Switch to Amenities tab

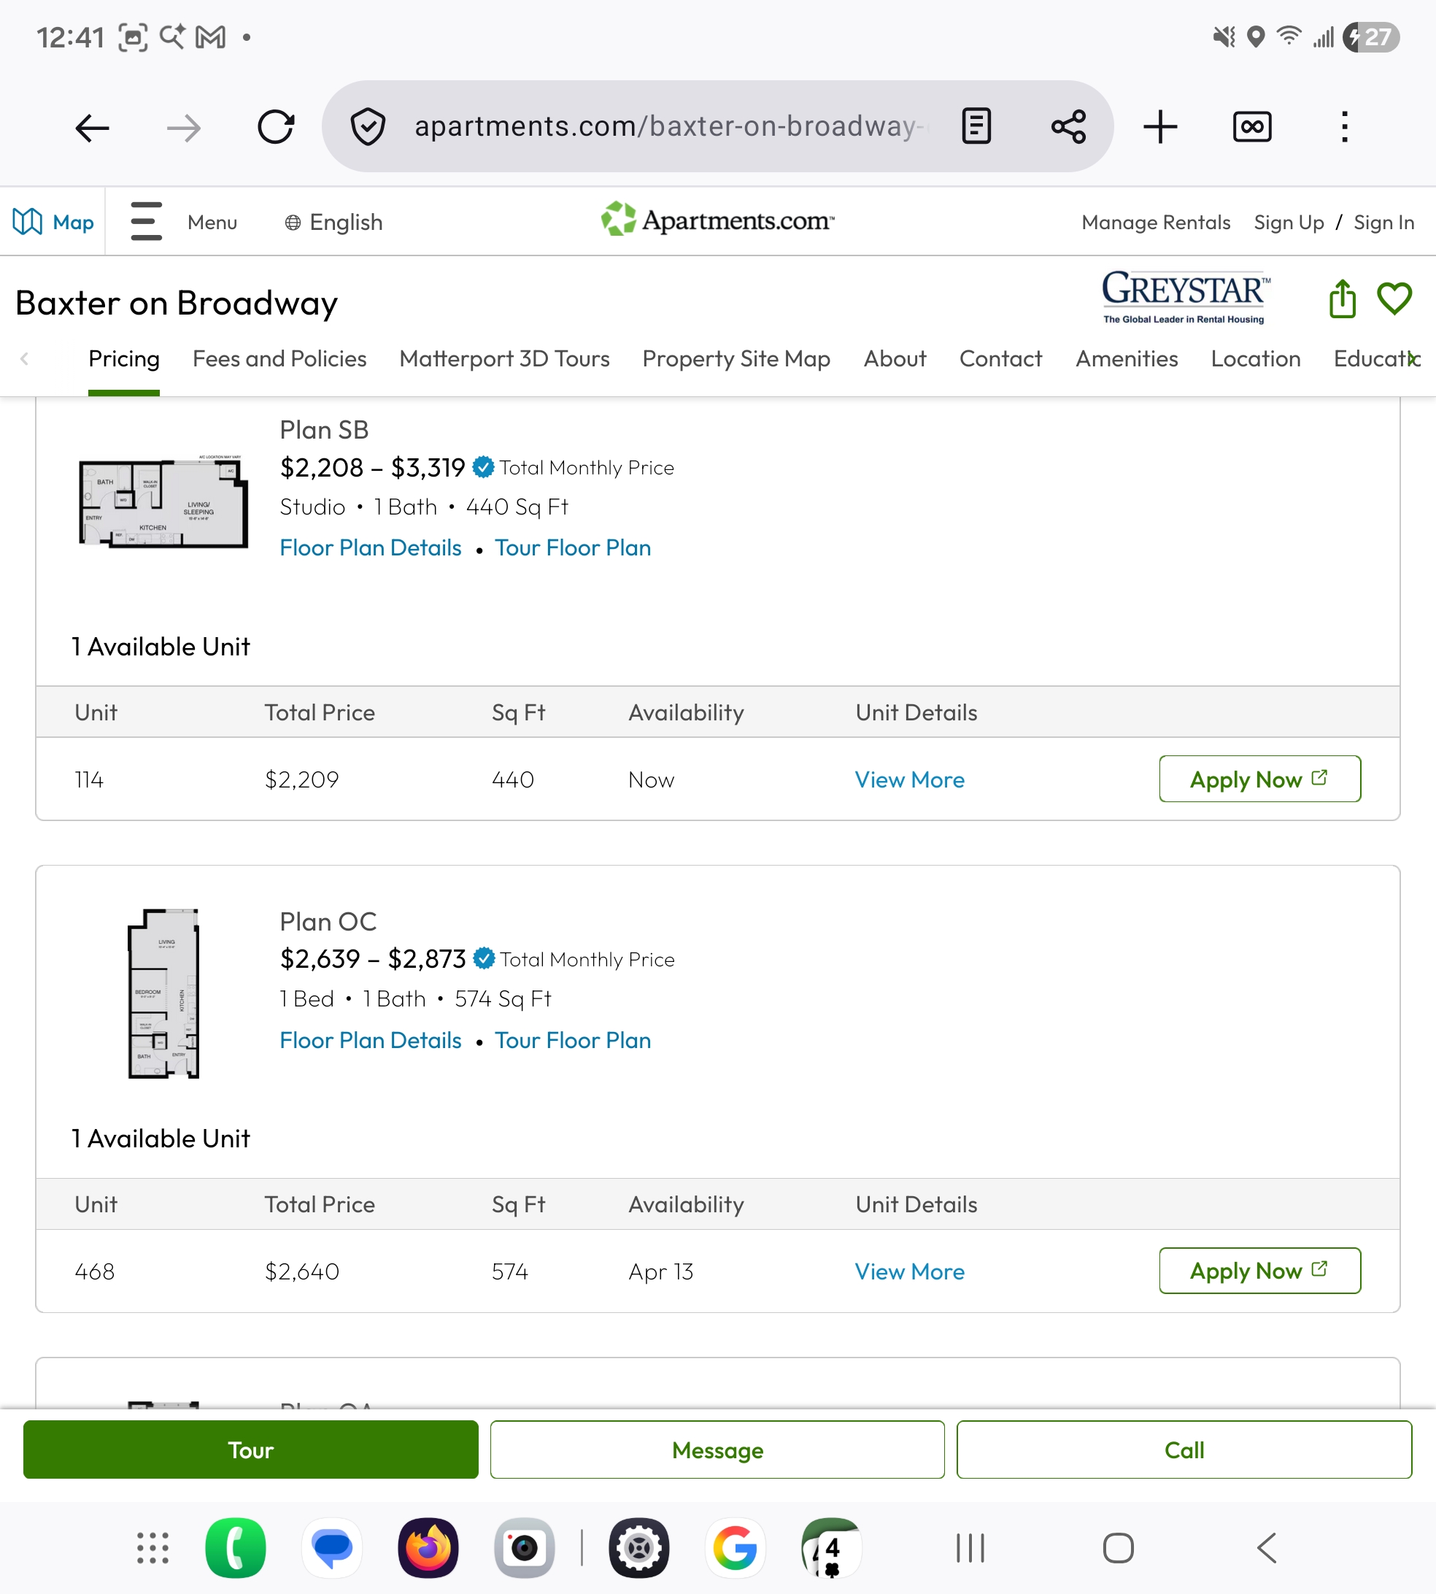(1126, 359)
